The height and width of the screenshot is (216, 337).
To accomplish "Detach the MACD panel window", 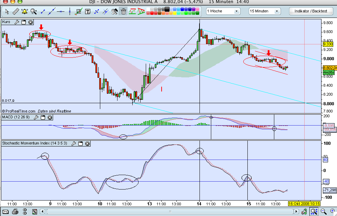I will point(43,117).
